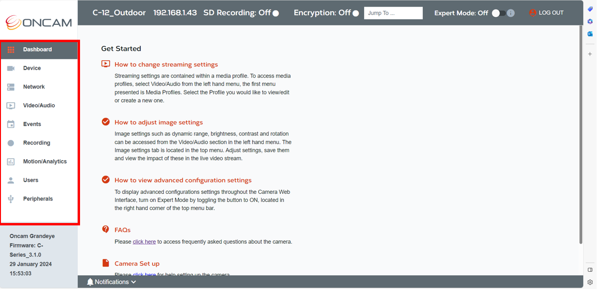Click the IP address 192.168.1.43
The image size is (600, 290).
175,13
